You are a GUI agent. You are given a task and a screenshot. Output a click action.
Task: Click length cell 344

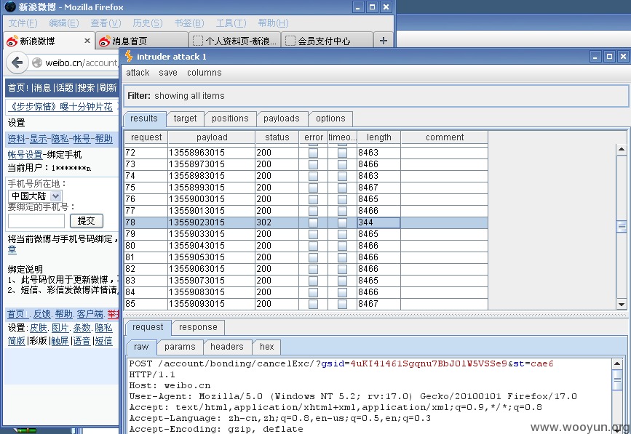[378, 222]
